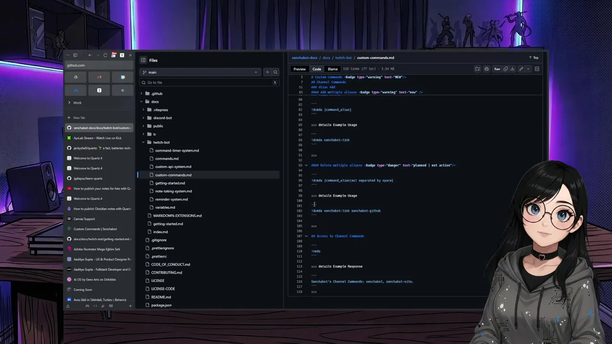The width and height of the screenshot is (612, 344).
Task: Expand the public folder
Action: pyautogui.click(x=143, y=126)
